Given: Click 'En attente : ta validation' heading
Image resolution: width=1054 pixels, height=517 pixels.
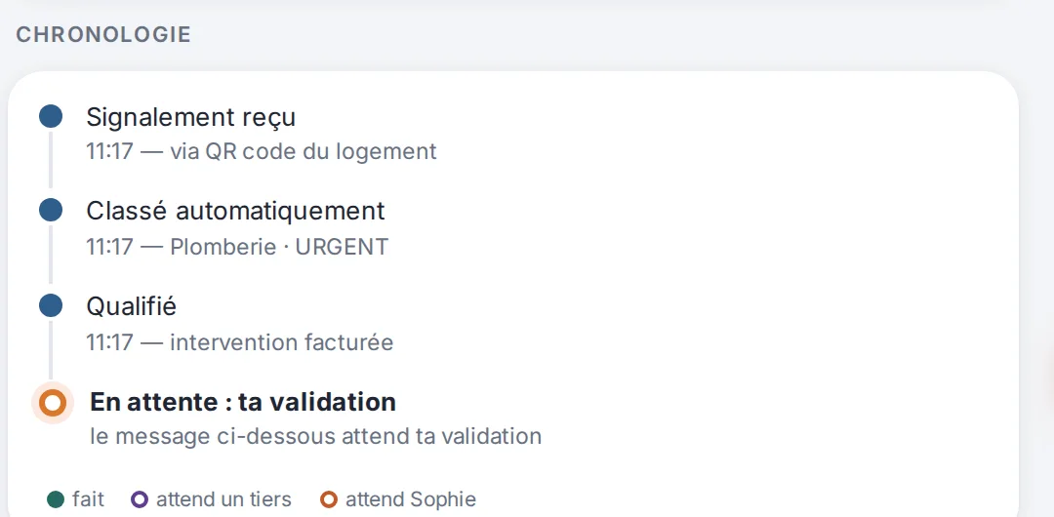Looking at the screenshot, I should (243, 402).
